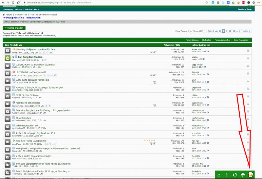
Task: Expand the Moderation dropdown menu
Action: point(207,40)
